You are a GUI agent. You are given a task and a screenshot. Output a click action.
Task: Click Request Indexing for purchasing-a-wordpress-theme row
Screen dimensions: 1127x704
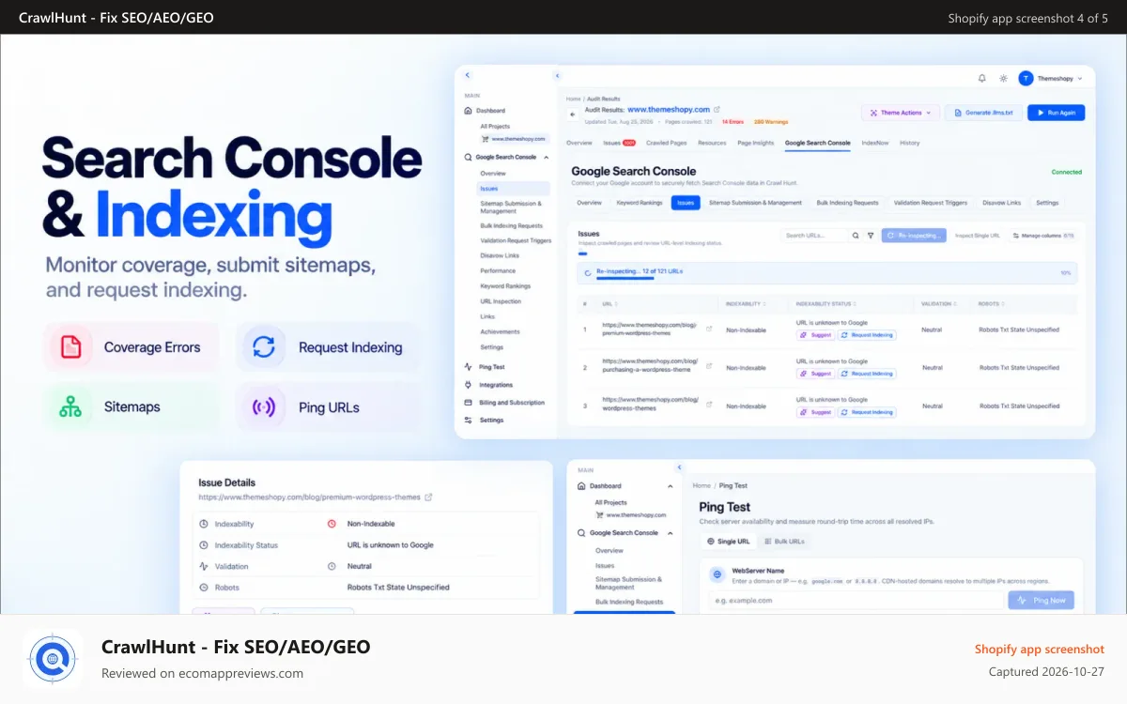(x=867, y=374)
